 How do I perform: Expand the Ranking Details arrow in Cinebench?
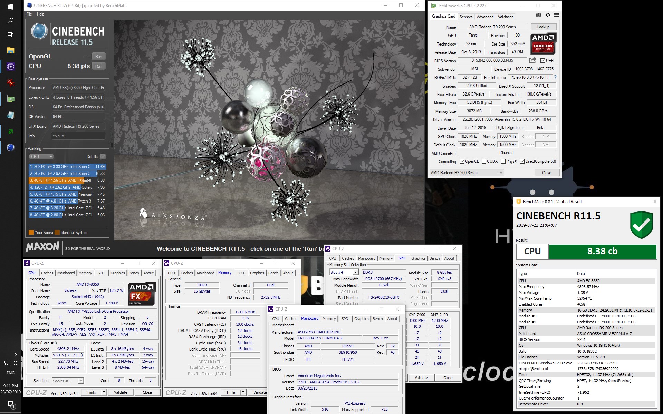point(103,157)
